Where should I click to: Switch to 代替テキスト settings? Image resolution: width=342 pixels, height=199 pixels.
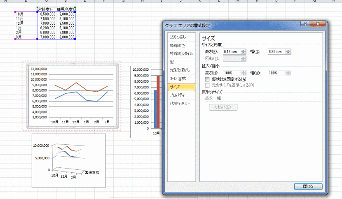coord(180,103)
